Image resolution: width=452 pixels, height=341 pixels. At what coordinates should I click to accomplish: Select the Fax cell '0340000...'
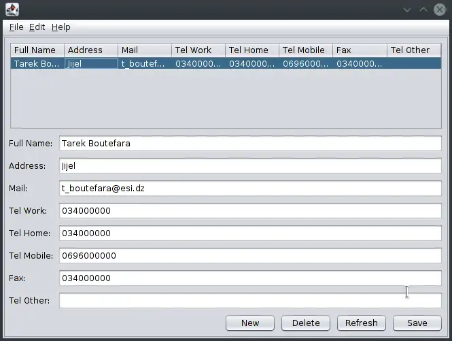click(360, 63)
